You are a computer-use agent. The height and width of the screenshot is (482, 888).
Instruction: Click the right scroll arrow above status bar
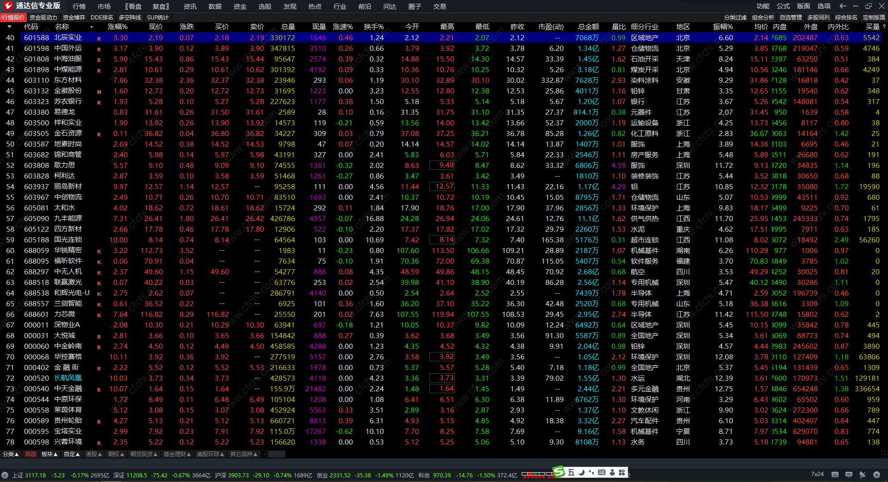(x=884, y=454)
